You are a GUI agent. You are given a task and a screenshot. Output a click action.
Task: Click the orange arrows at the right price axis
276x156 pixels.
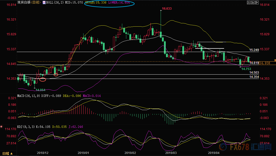point(274,60)
